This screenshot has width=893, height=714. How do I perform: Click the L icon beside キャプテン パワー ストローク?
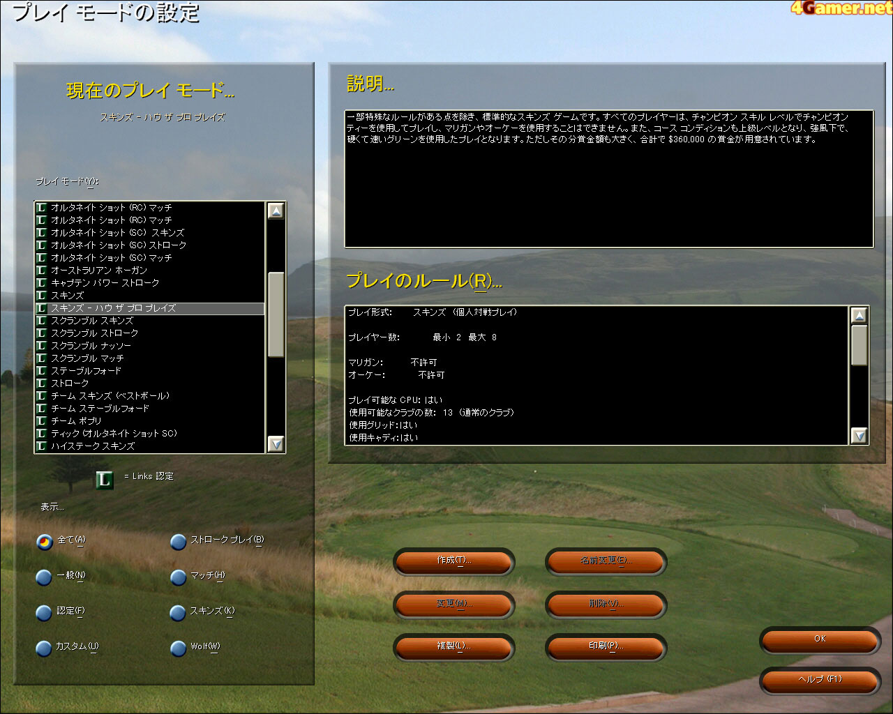click(41, 283)
